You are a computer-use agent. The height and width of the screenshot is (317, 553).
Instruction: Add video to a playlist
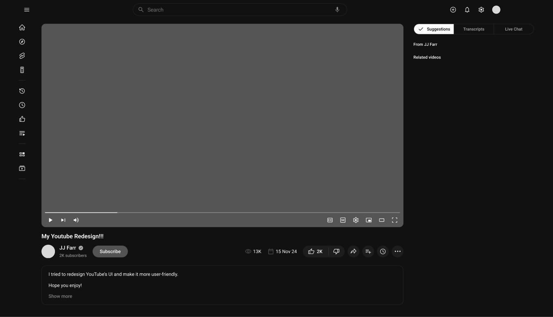point(368,251)
